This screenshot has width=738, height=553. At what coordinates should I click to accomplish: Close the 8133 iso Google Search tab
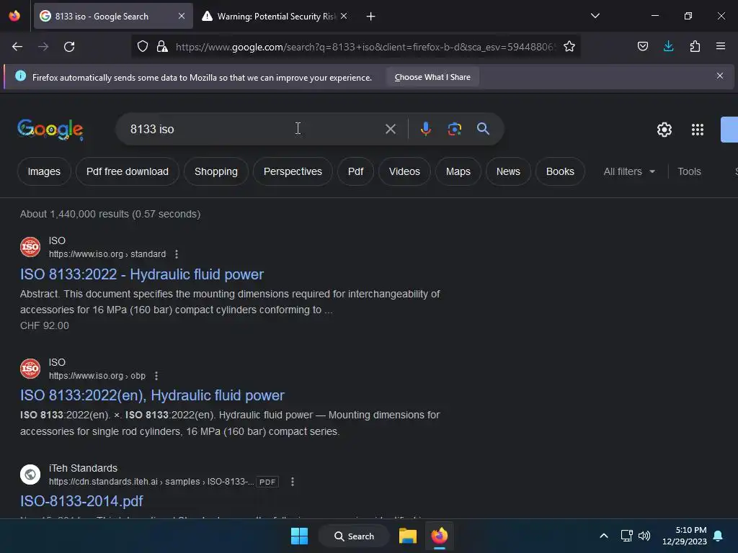click(x=182, y=16)
